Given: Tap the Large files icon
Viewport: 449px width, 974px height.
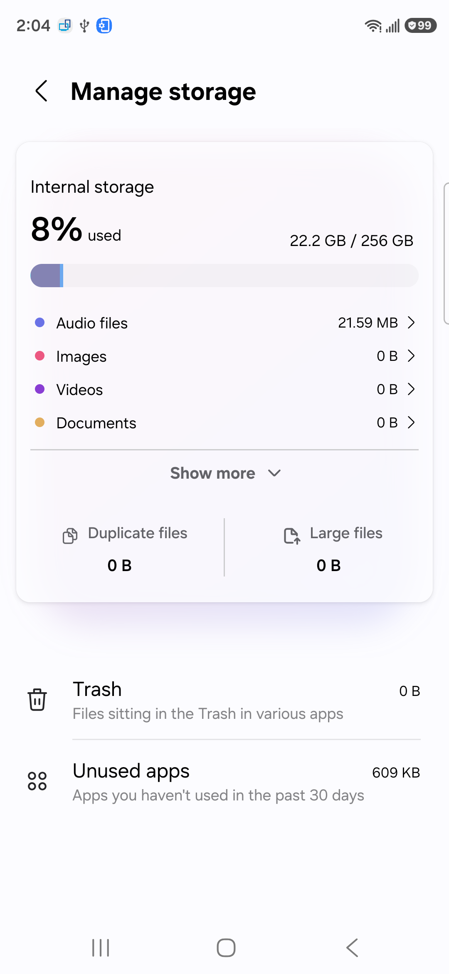Looking at the screenshot, I should (292, 535).
